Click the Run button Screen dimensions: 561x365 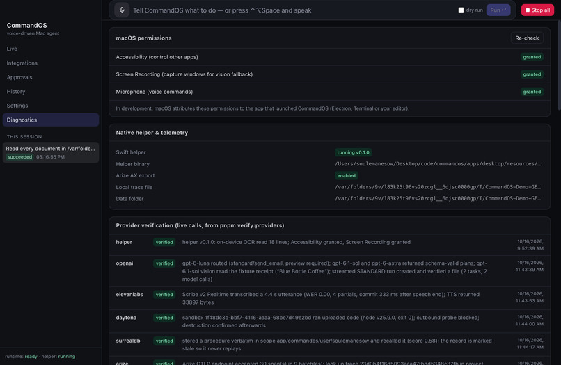pos(498,10)
